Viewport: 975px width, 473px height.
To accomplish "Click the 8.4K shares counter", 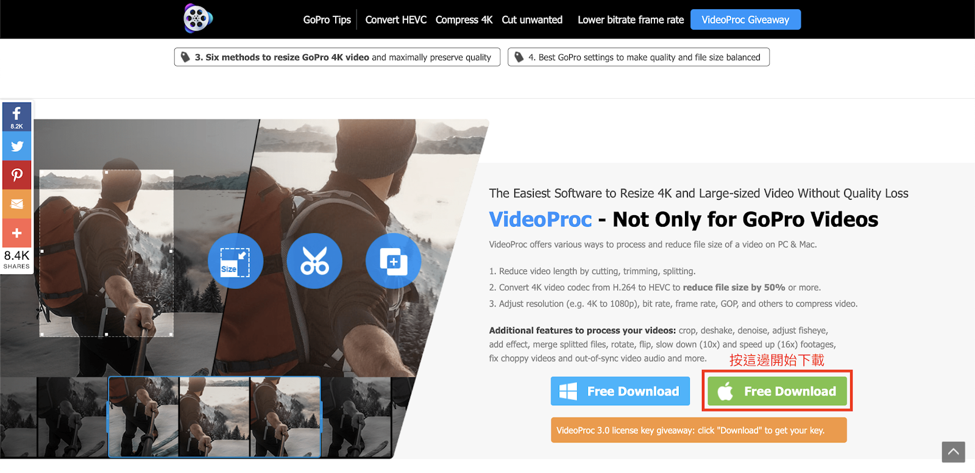I will point(17,260).
